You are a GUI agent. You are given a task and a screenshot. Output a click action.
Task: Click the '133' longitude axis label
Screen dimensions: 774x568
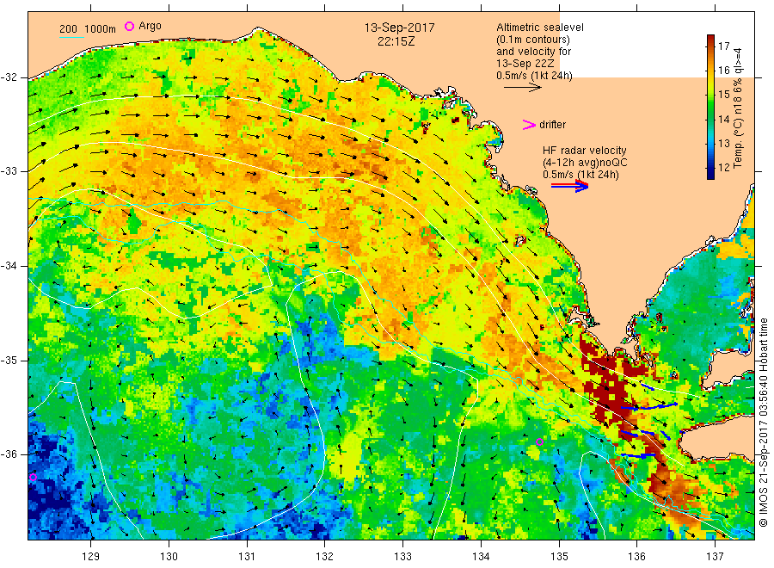[x=402, y=557]
